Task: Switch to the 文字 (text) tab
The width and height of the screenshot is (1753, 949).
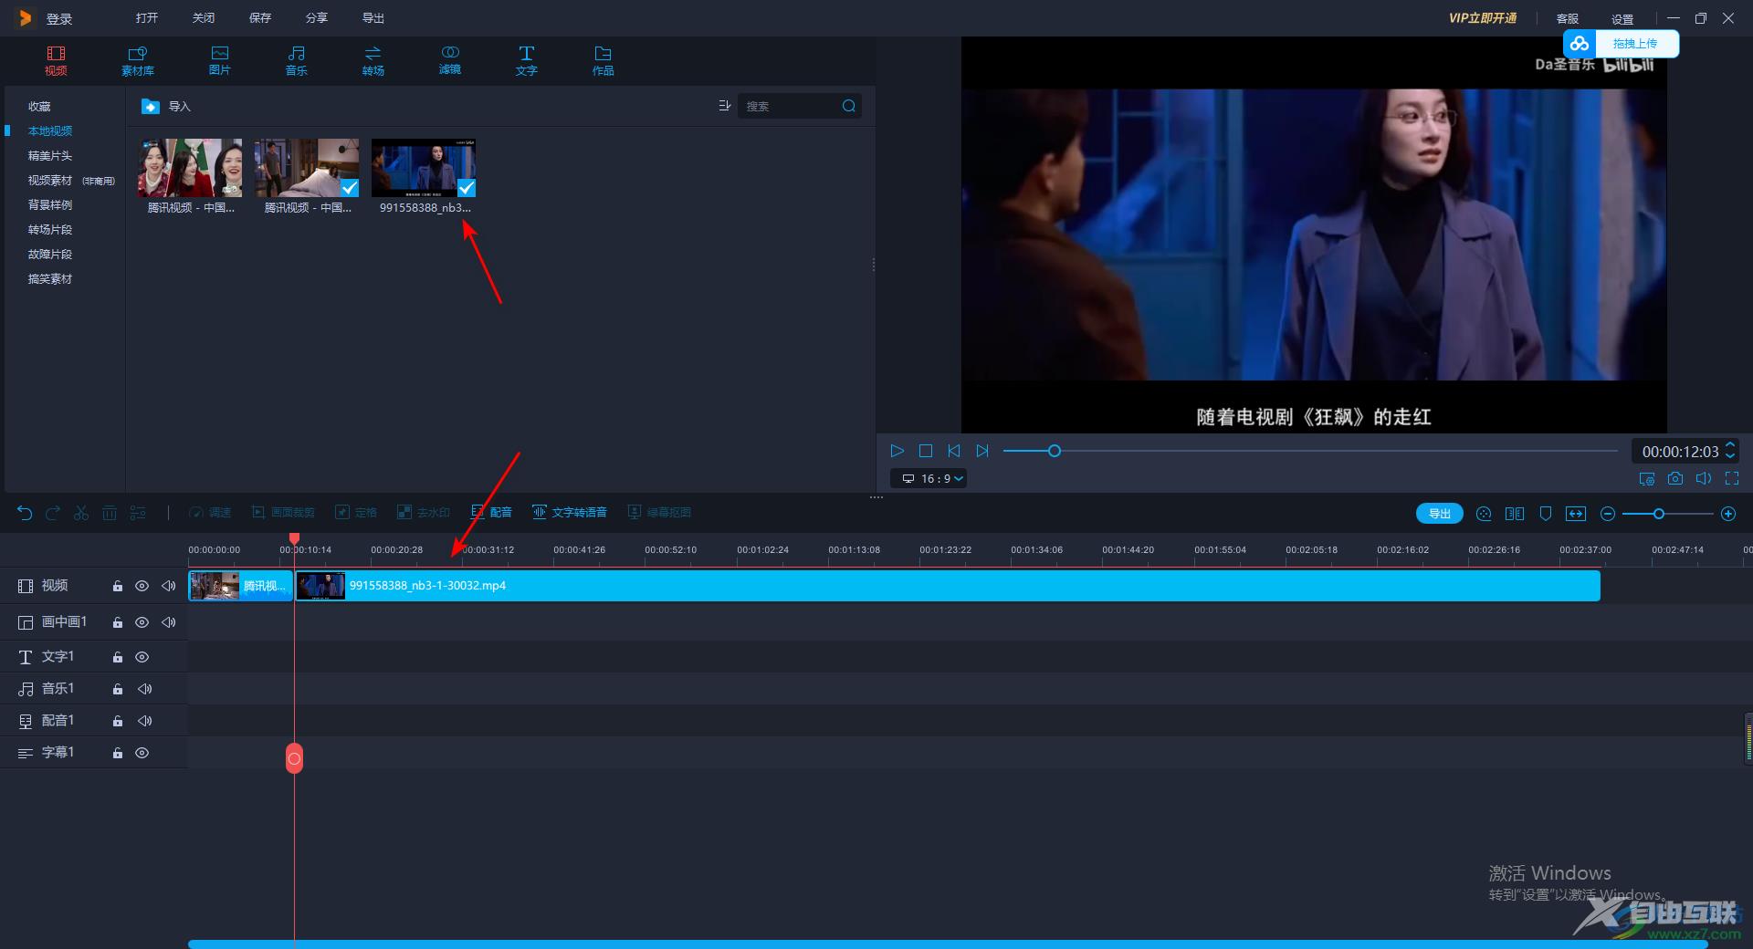Action: [x=527, y=60]
